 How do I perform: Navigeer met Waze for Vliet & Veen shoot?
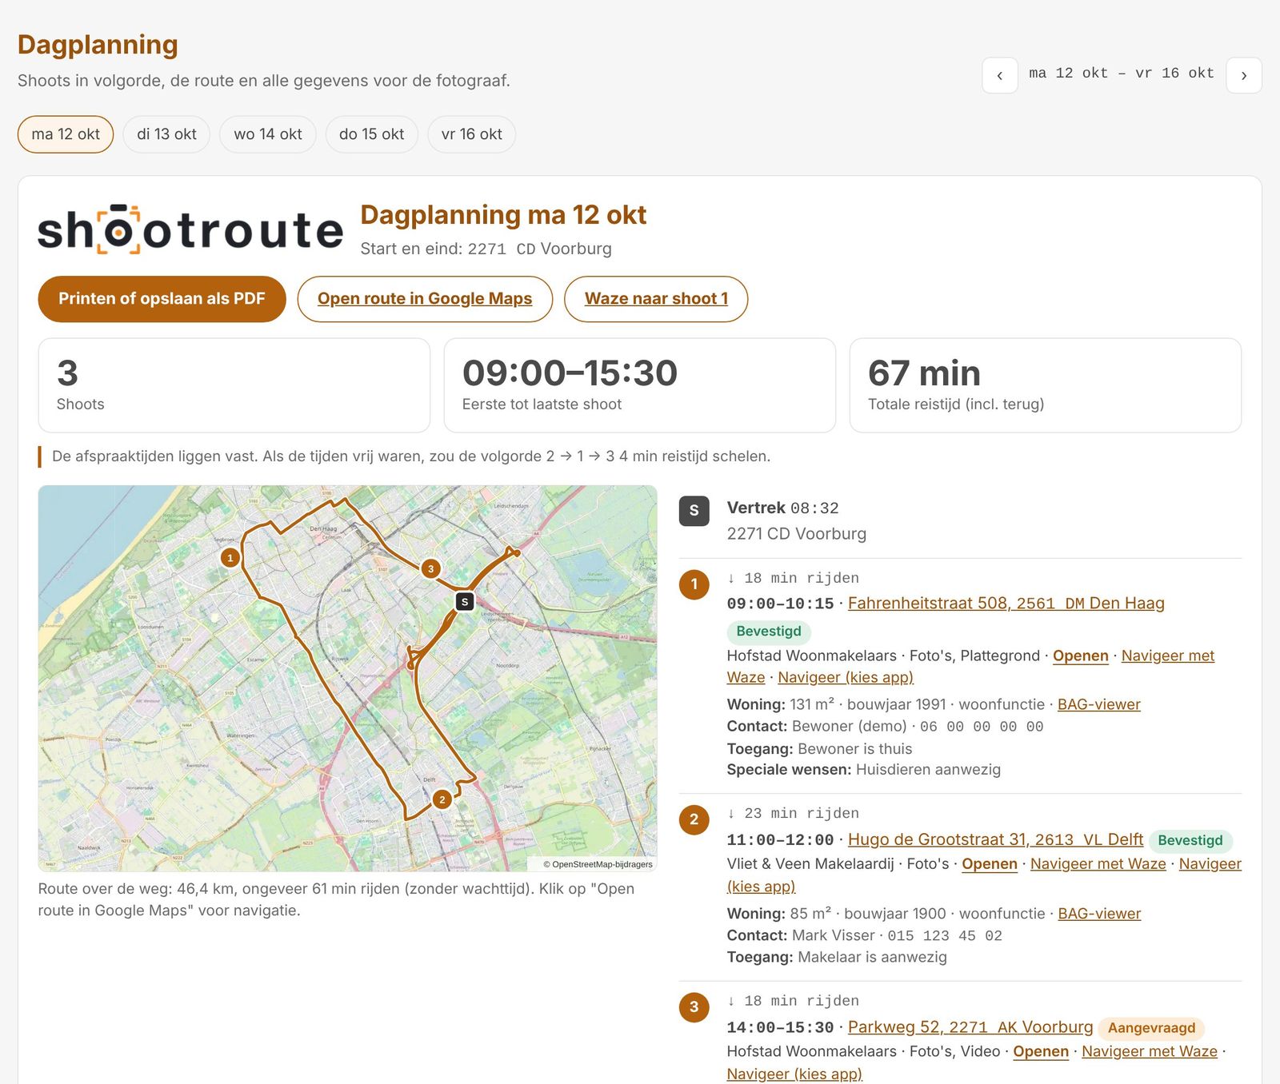point(1098,864)
